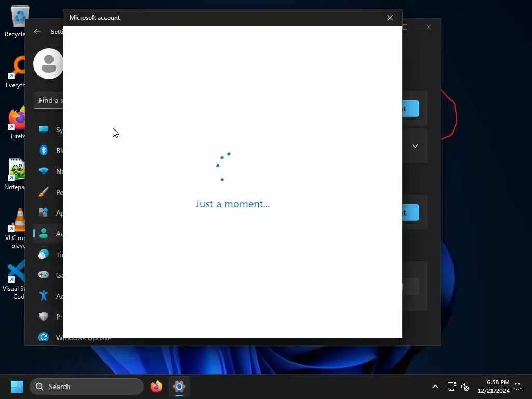The height and width of the screenshot is (399, 532).
Task: Open Gaming controller icon in Settings sidebar
Action: click(44, 274)
